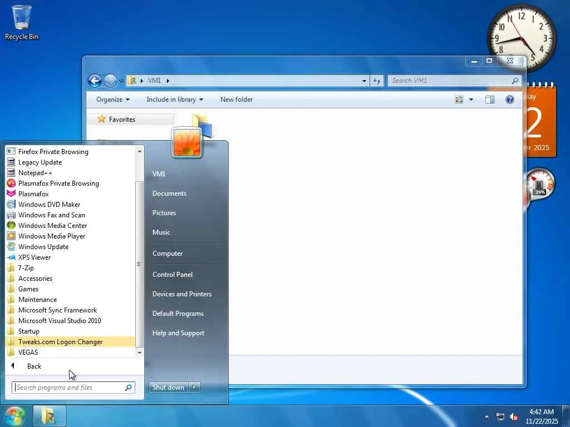Open the address bar history dropdown
This screenshot has height=427, width=570.
(x=364, y=81)
